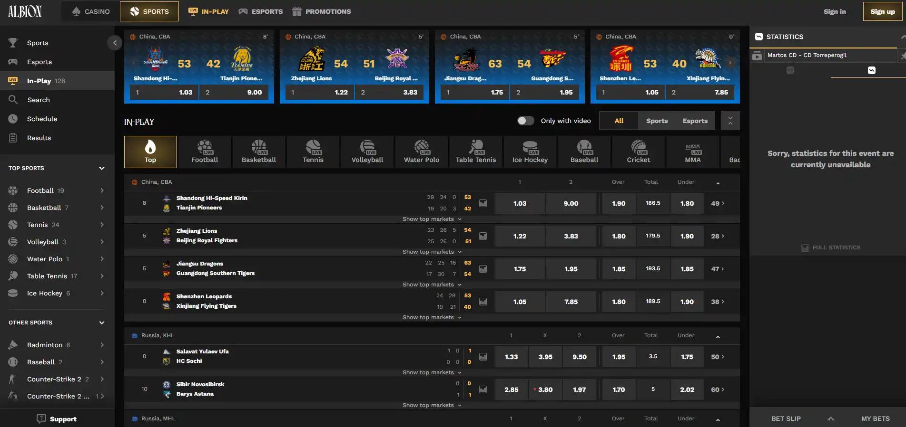
Task: Select the All in-play filter
Action: point(619,121)
